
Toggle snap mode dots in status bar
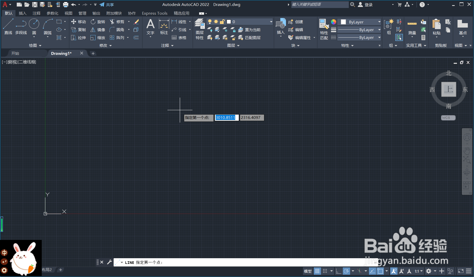pos(325,271)
